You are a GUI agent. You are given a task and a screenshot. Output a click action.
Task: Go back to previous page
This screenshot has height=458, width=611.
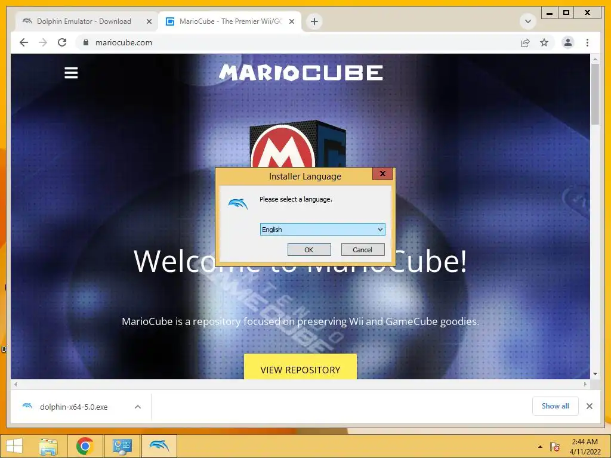[x=24, y=42]
